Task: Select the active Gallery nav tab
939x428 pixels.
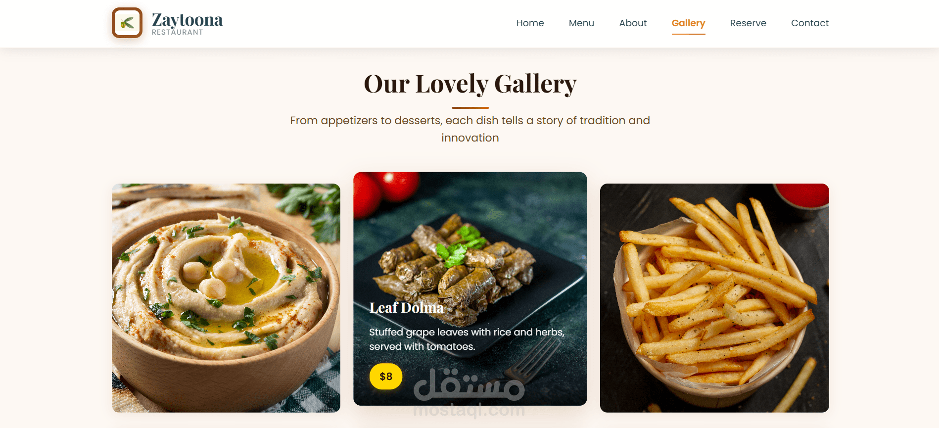Action: click(688, 23)
